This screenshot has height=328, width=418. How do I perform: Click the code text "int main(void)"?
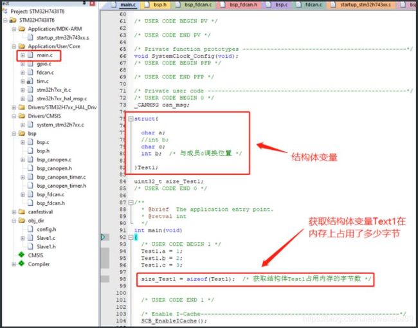(x=158, y=230)
